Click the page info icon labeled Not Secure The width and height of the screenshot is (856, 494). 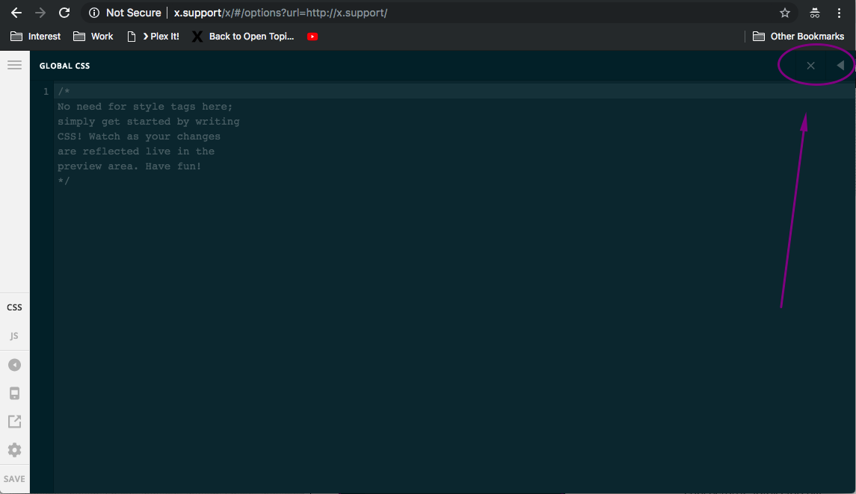tap(93, 13)
